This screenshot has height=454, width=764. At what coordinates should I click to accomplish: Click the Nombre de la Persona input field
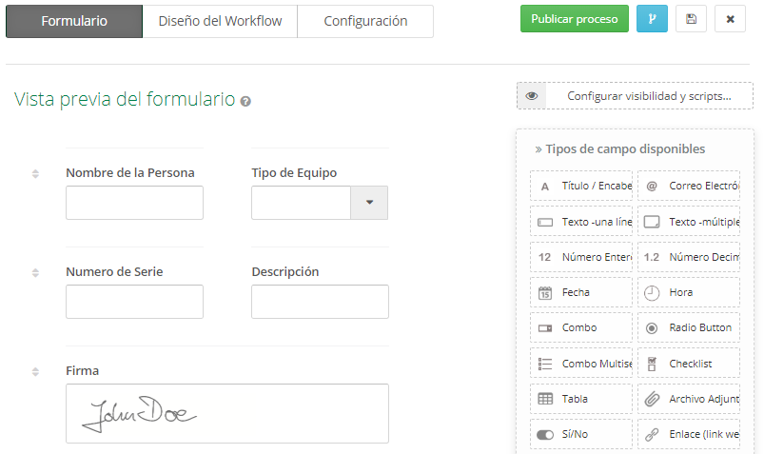134,203
